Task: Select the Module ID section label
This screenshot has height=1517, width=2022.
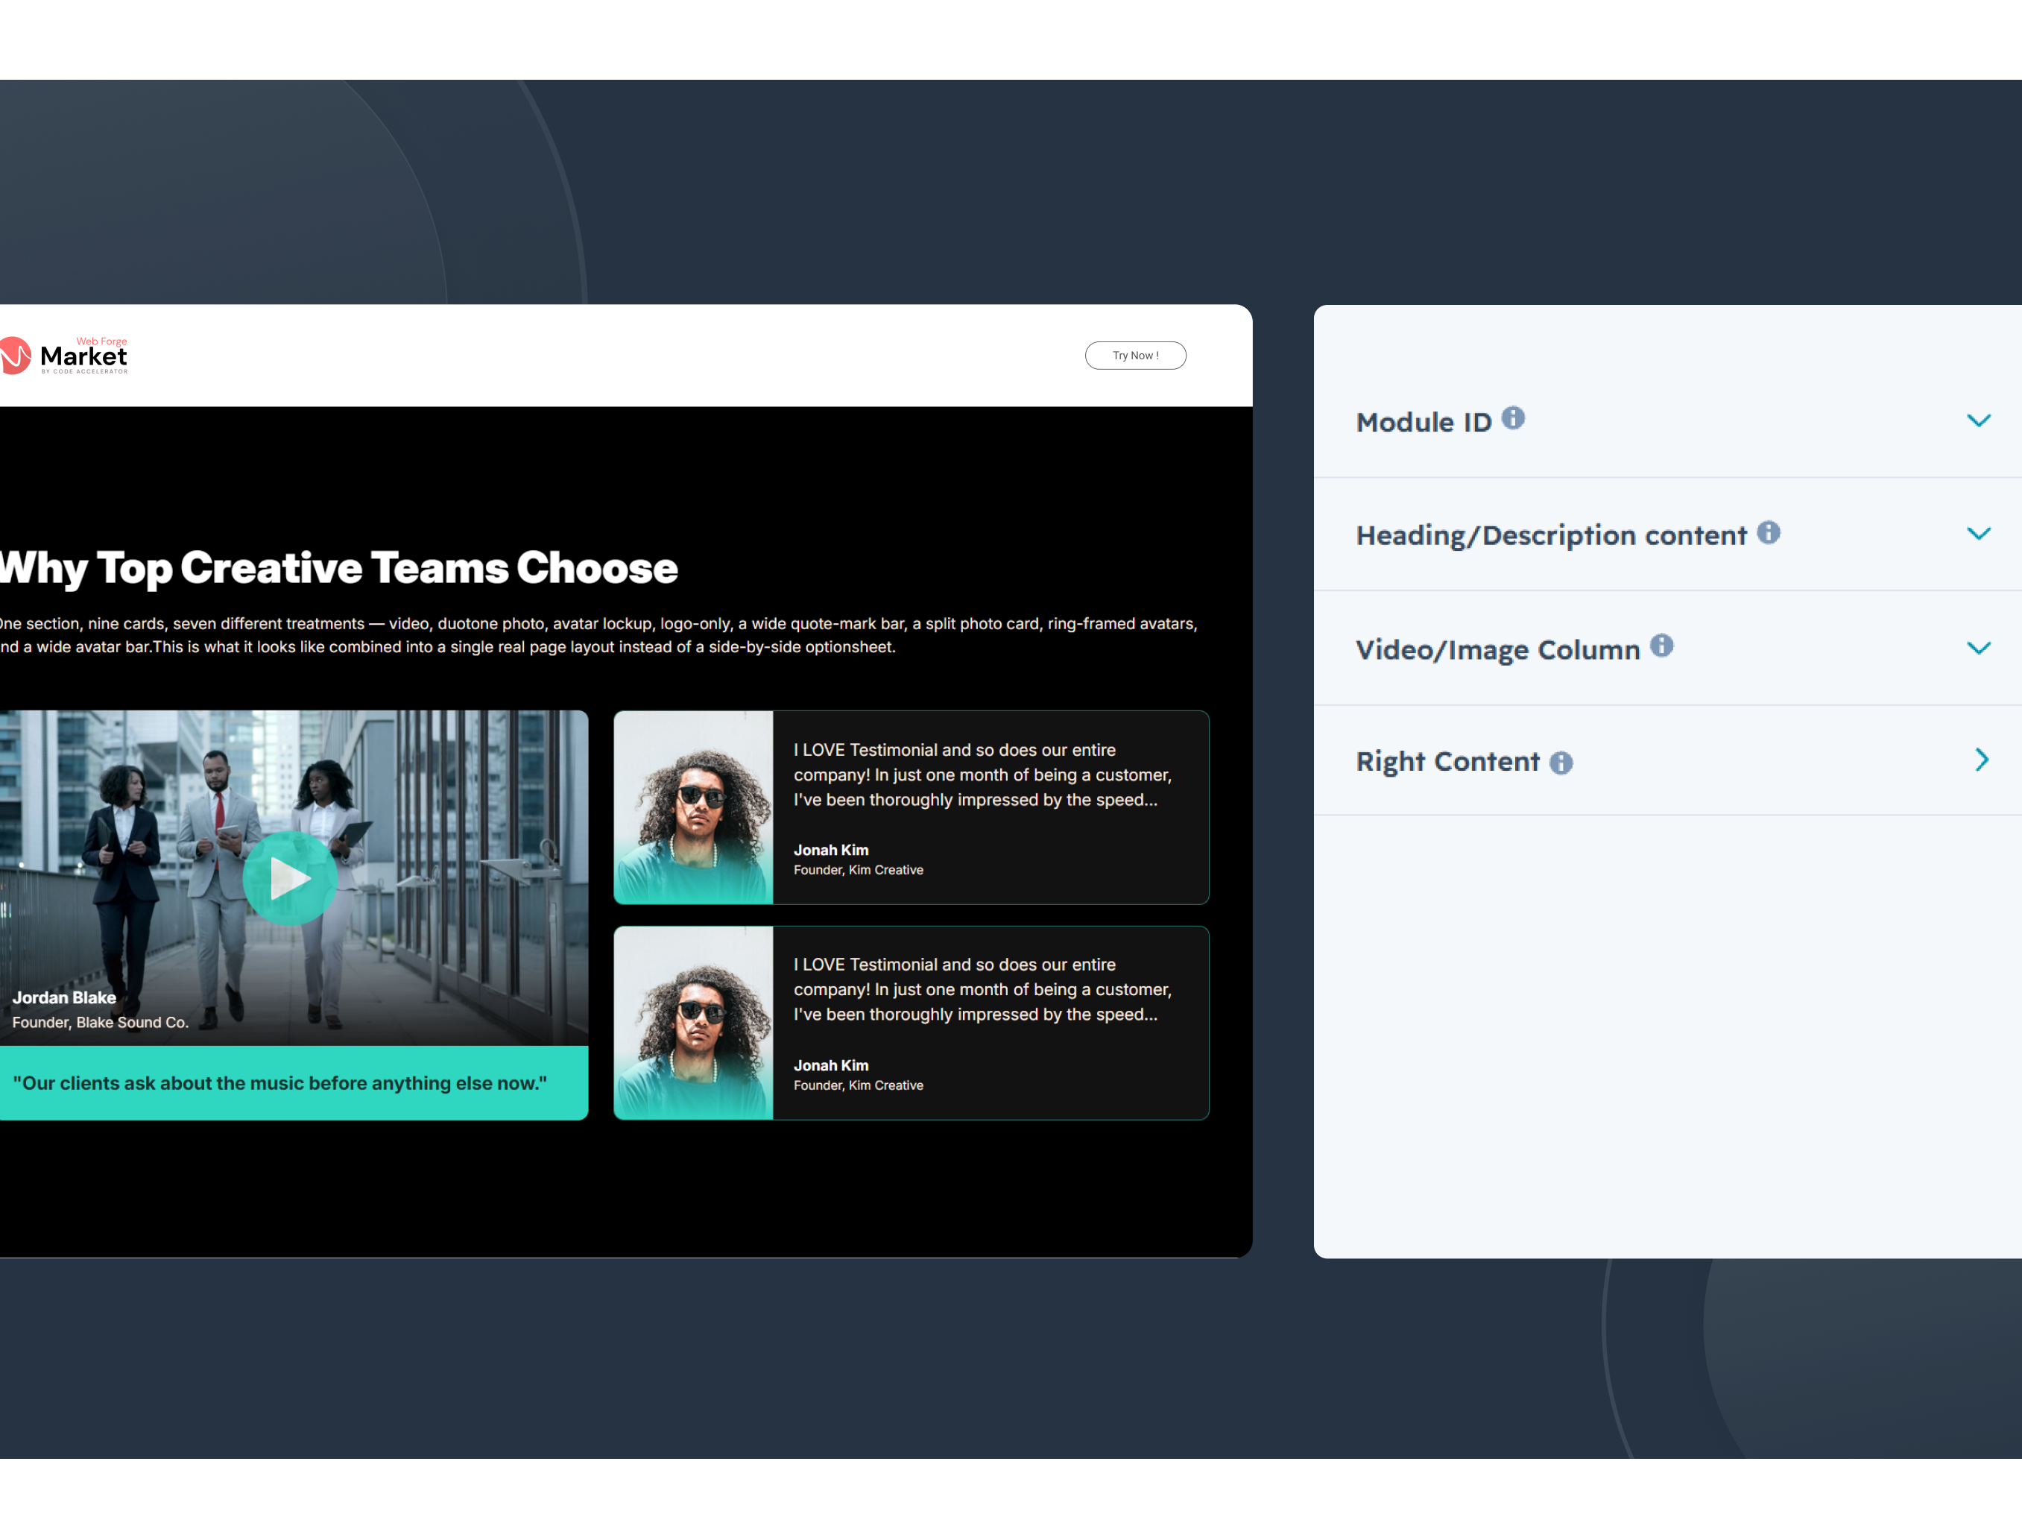Action: (x=1424, y=423)
